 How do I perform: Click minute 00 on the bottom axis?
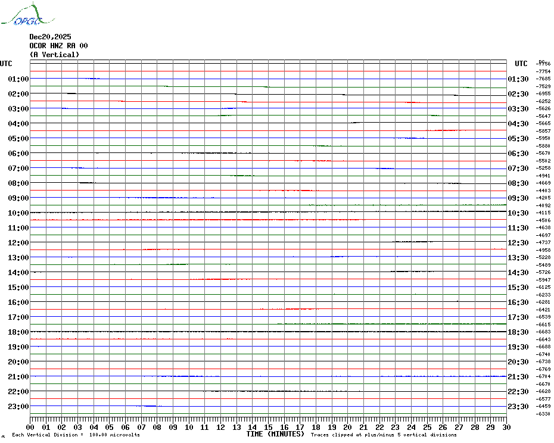click(30, 427)
